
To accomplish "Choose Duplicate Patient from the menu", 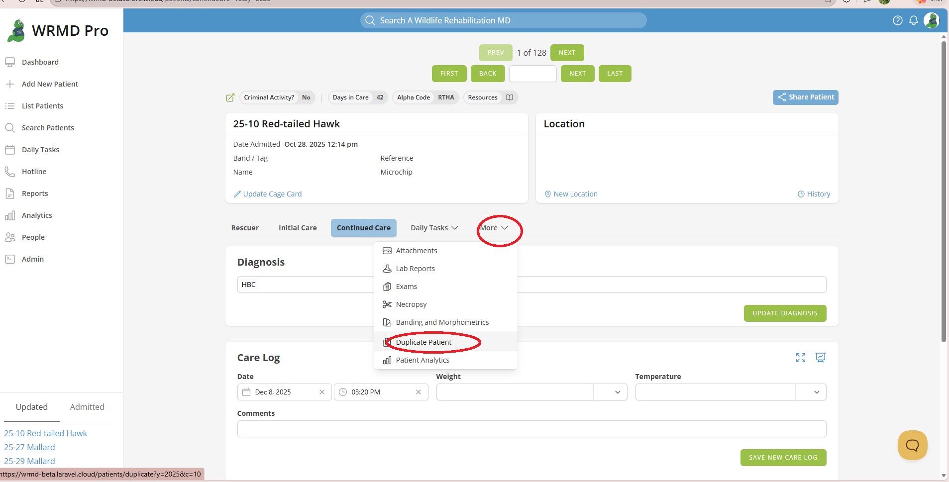I will point(446,342).
